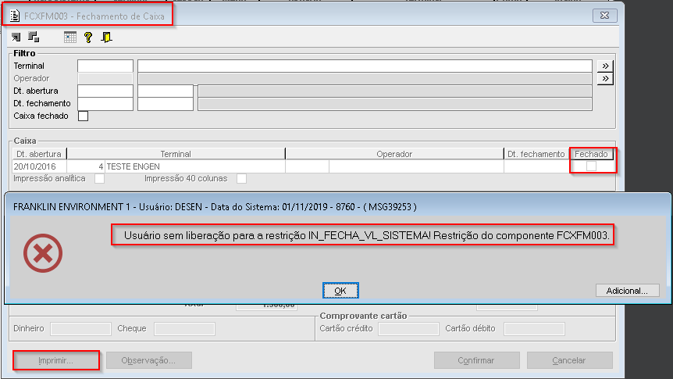Enable the Impressão 40 colunas checkbox
This screenshot has height=379, width=673.
242,178
